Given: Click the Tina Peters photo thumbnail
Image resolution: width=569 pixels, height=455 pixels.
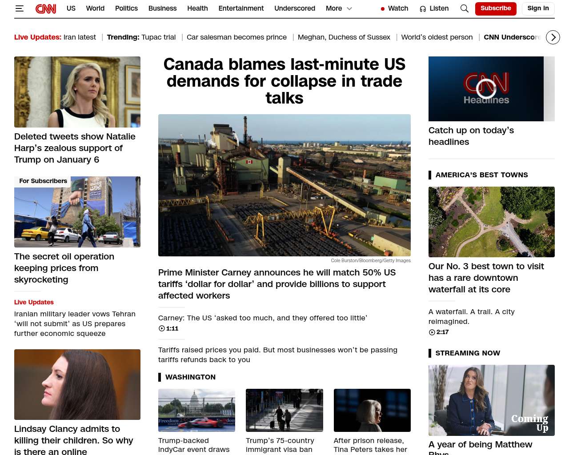Looking at the screenshot, I should click(372, 410).
